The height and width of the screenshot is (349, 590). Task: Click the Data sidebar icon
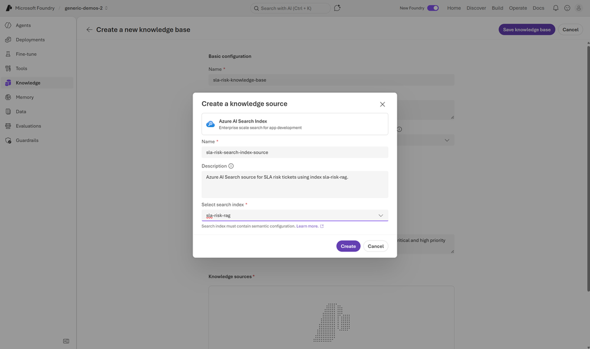coord(8,112)
